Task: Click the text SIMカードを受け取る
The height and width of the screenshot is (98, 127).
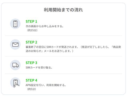Action: [39, 68]
